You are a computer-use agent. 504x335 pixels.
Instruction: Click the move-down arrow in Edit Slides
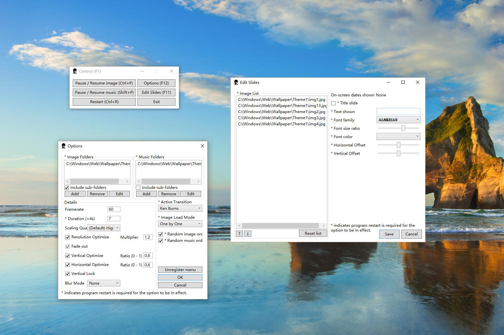pos(248,234)
